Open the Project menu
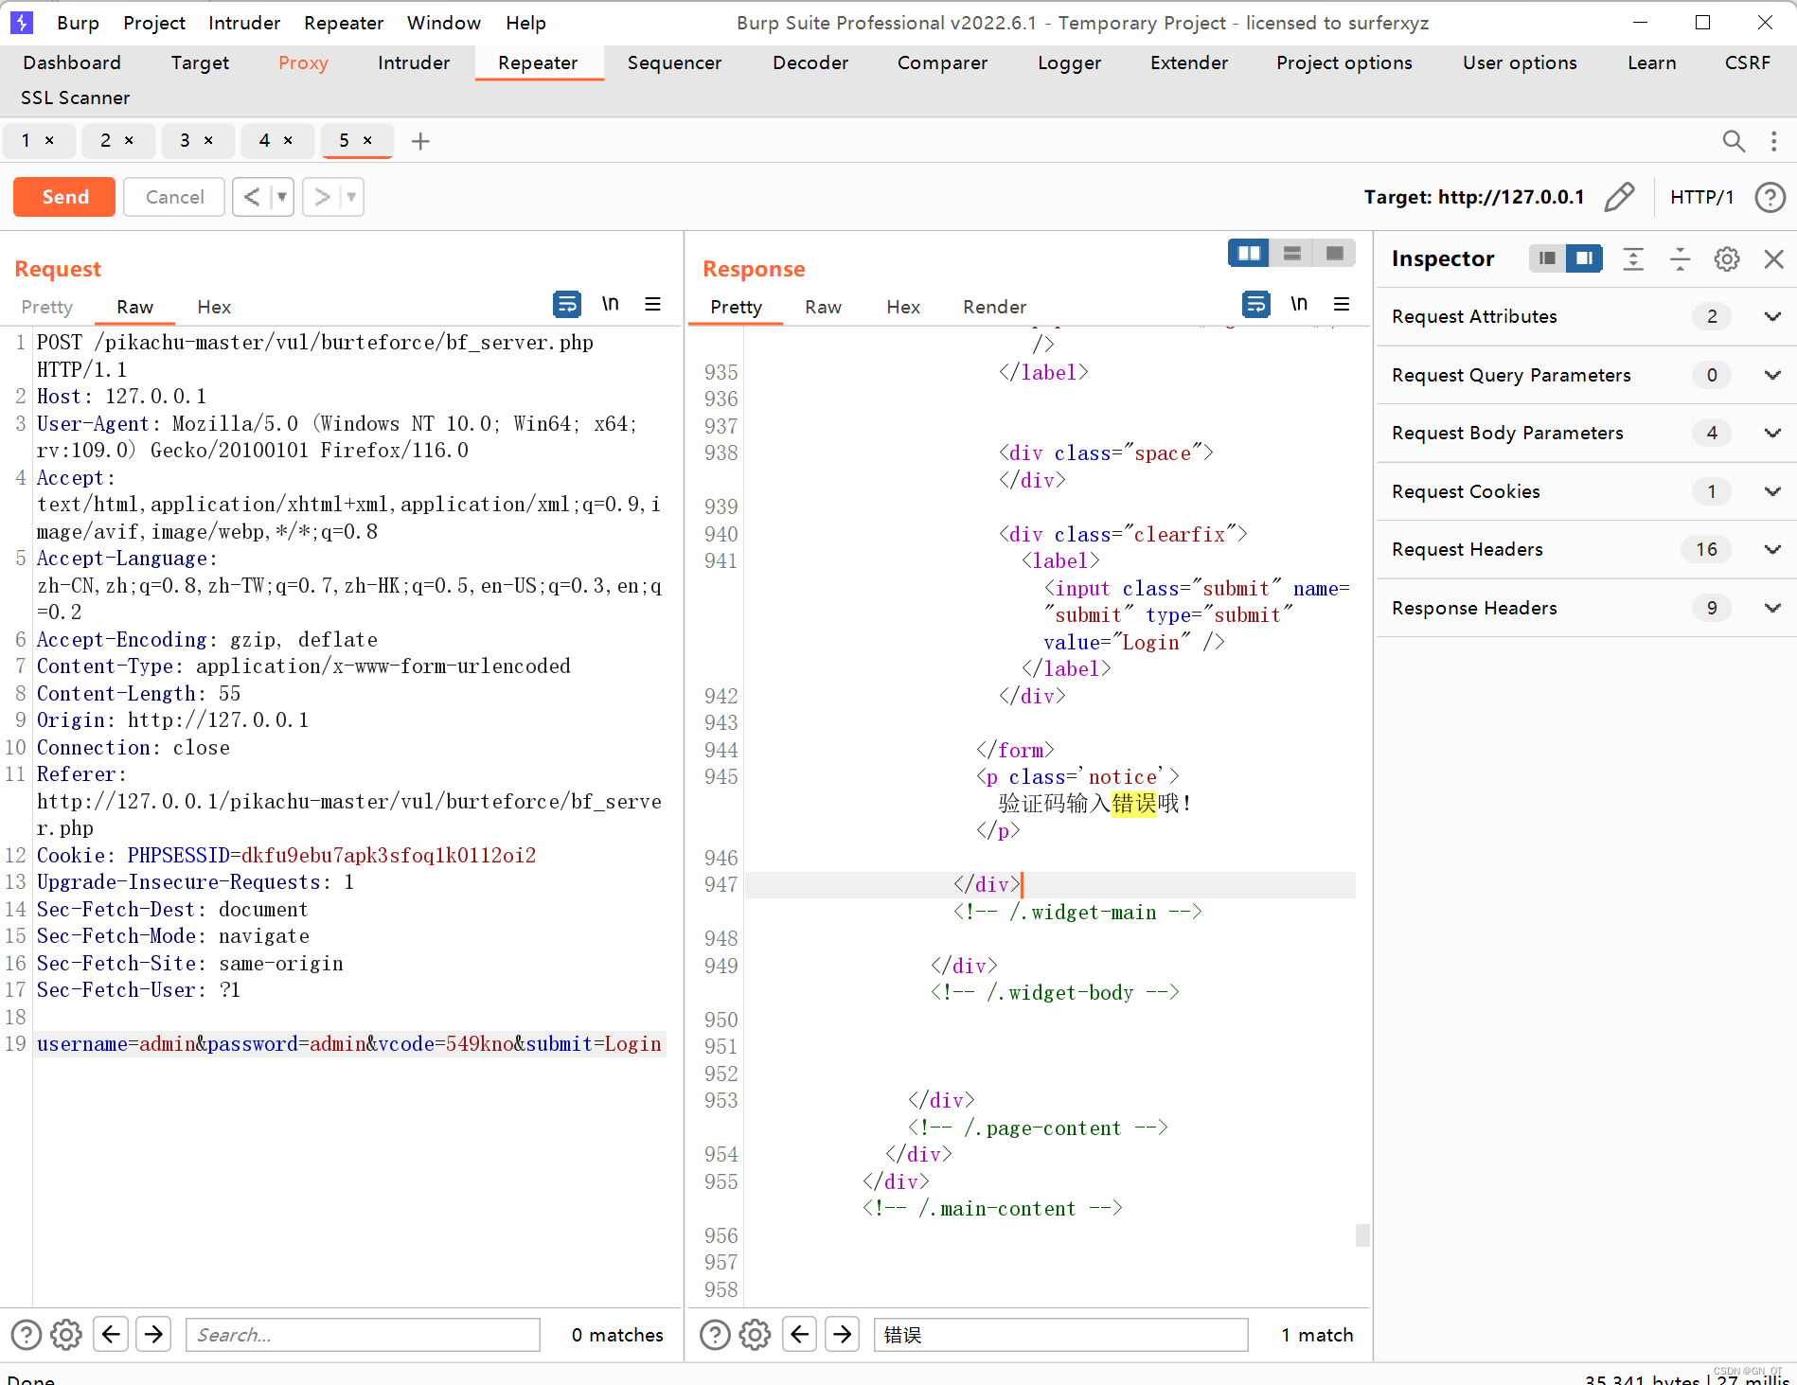The height and width of the screenshot is (1385, 1797). [x=154, y=23]
